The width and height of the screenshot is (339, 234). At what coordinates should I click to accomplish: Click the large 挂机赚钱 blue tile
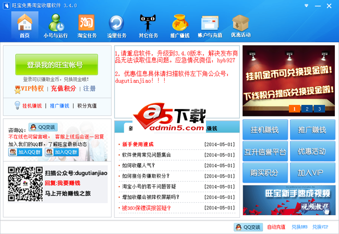[x=265, y=130]
